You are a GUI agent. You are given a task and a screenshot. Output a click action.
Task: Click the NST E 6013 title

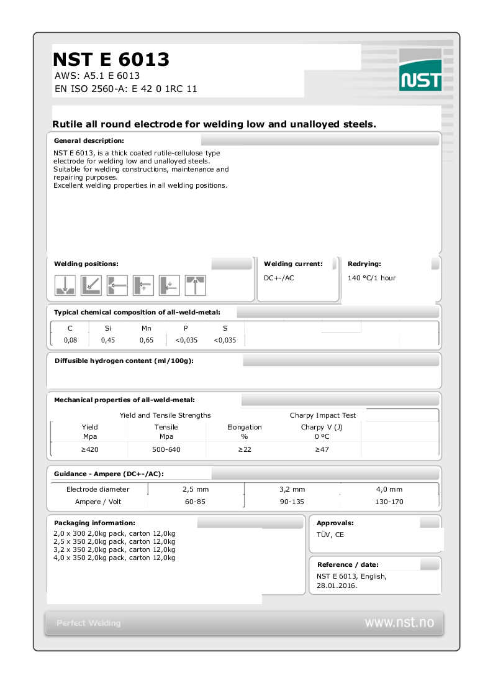click(x=111, y=59)
